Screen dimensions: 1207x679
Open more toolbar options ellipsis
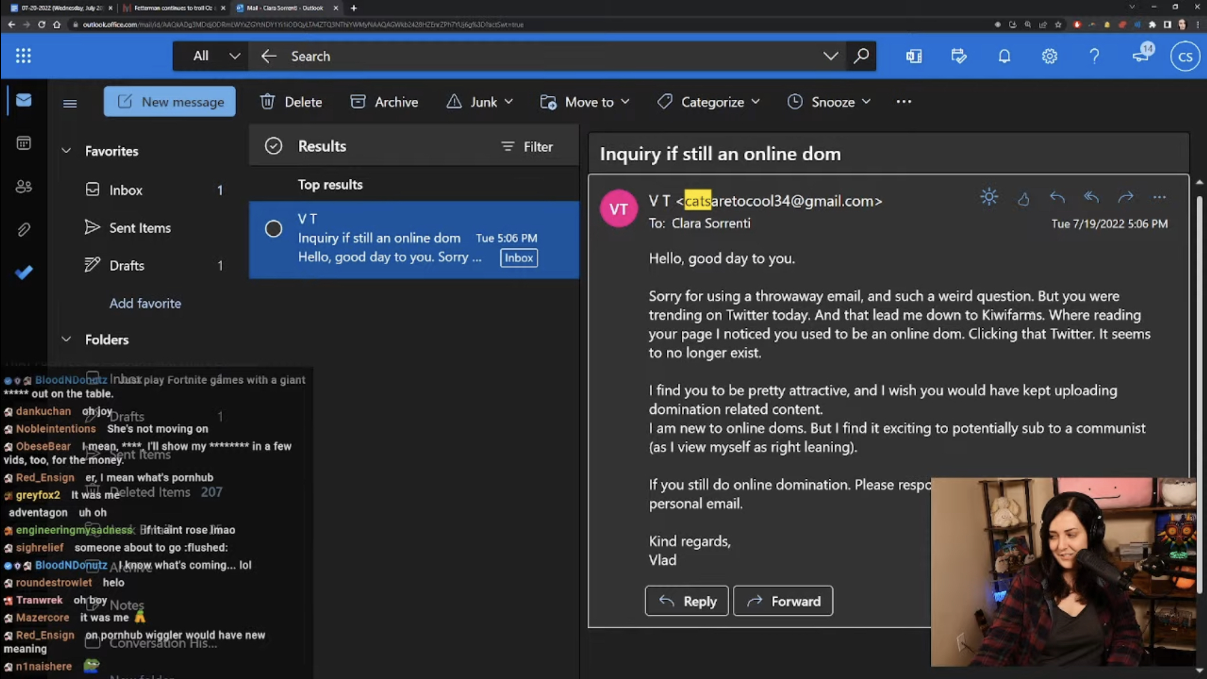(904, 102)
